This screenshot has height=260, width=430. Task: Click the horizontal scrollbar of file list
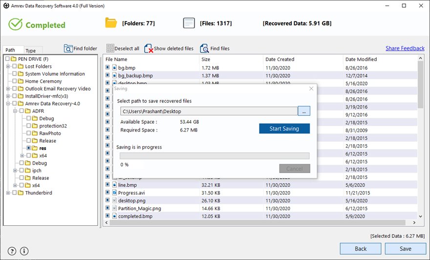click(x=258, y=222)
